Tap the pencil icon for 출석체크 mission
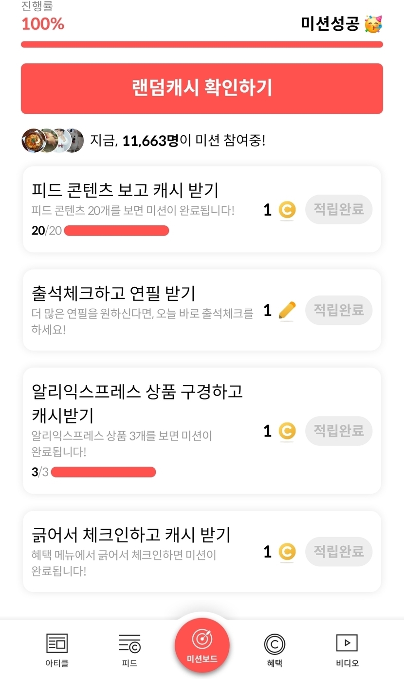 click(x=287, y=310)
